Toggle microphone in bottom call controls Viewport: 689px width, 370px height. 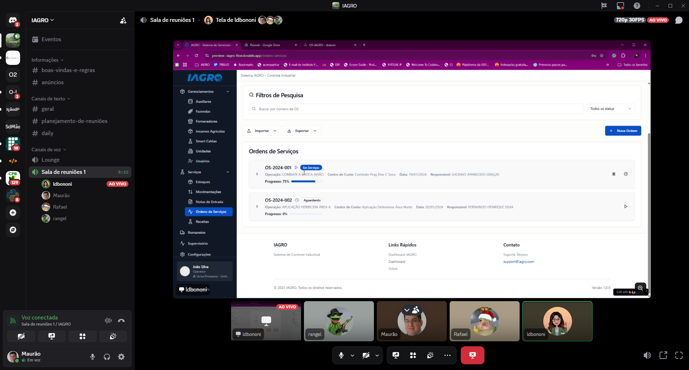tap(341, 355)
